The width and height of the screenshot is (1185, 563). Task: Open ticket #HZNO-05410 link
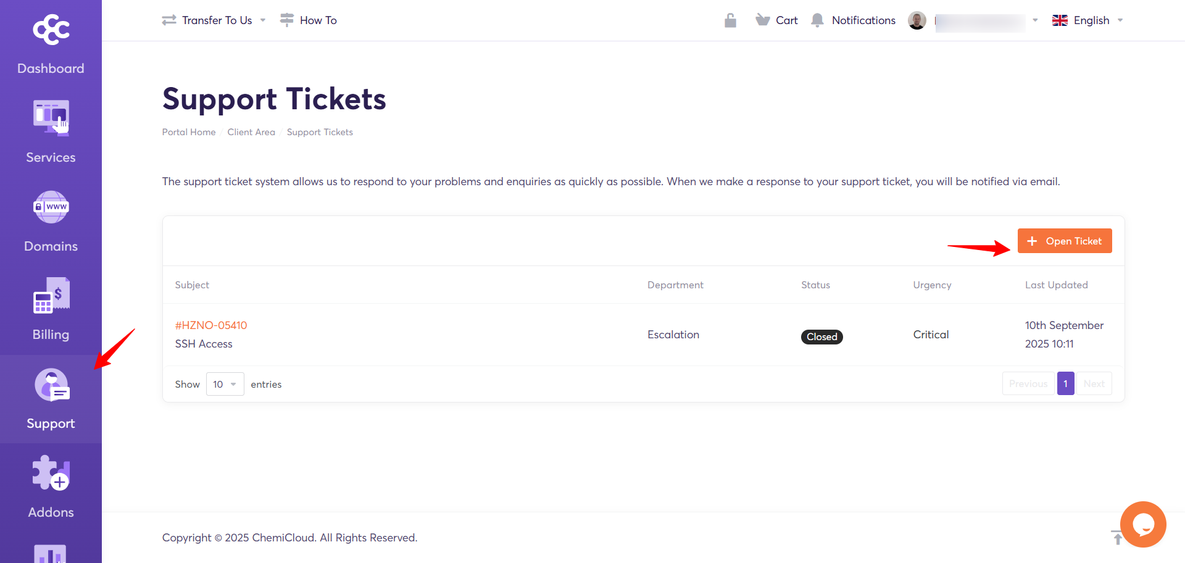click(x=211, y=325)
